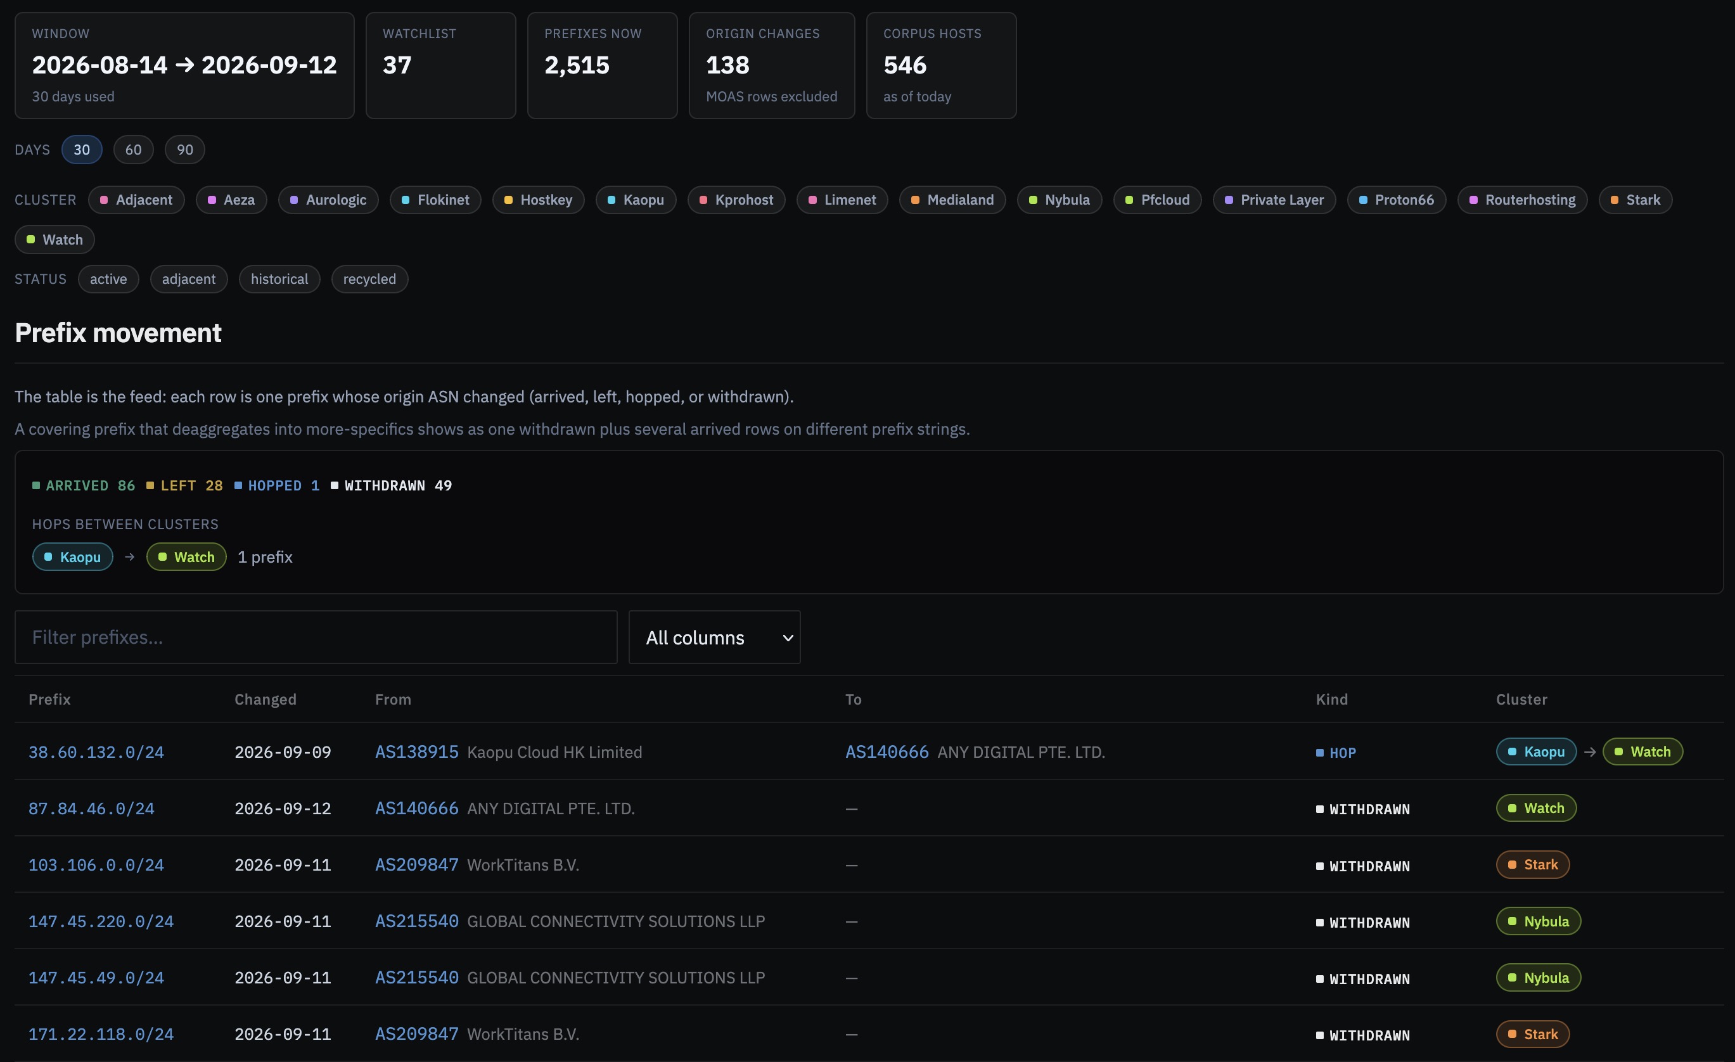Sort table by the From column header
The height and width of the screenshot is (1062, 1735).
393,700
